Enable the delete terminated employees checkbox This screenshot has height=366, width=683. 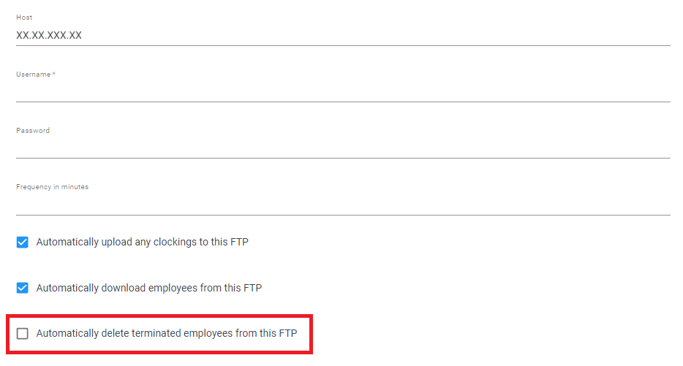22,333
